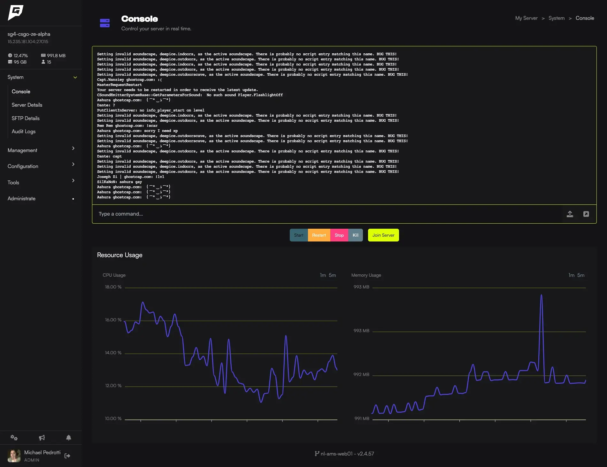Viewport: 607px width, 467px height.
Task: Click the upload icon in the command bar
Action: (570, 214)
